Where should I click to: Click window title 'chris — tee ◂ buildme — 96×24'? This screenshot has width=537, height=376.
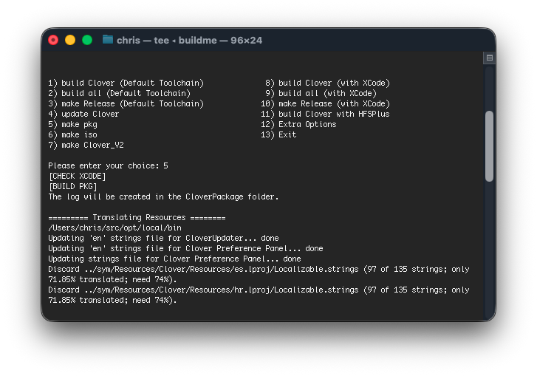(x=189, y=40)
